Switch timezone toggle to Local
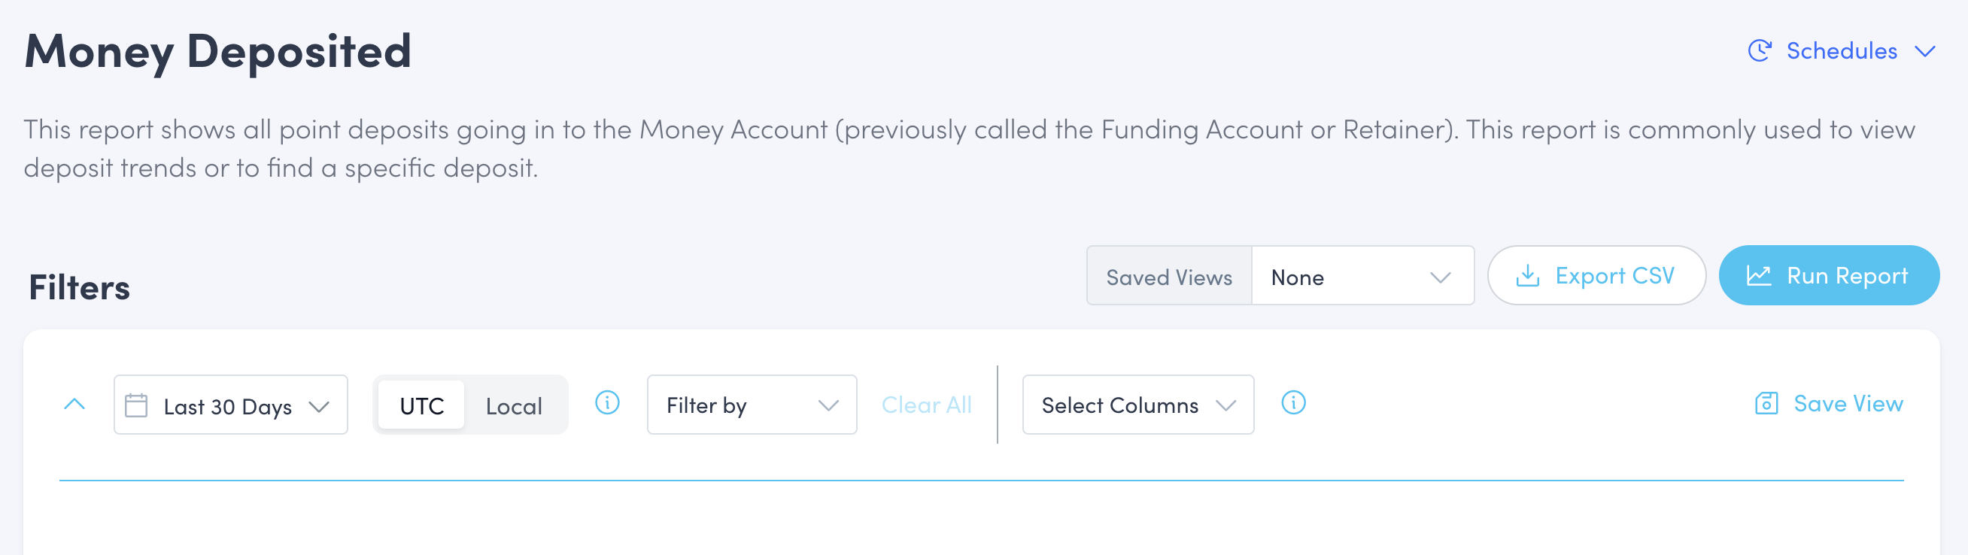The height and width of the screenshot is (555, 1968). (x=513, y=405)
